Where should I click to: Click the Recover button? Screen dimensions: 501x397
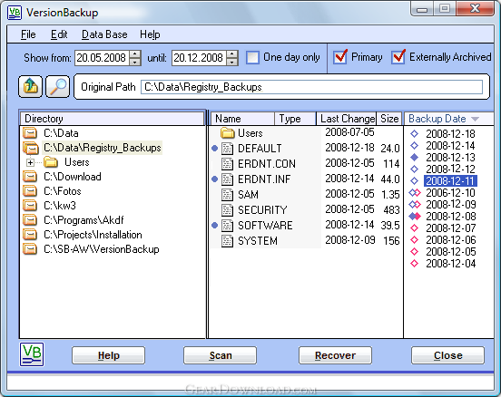coord(335,355)
